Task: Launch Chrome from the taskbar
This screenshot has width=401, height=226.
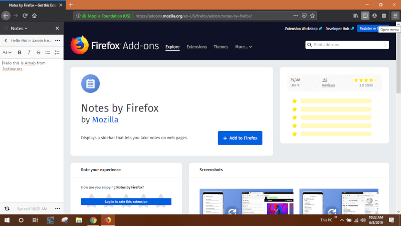Action: point(93,220)
